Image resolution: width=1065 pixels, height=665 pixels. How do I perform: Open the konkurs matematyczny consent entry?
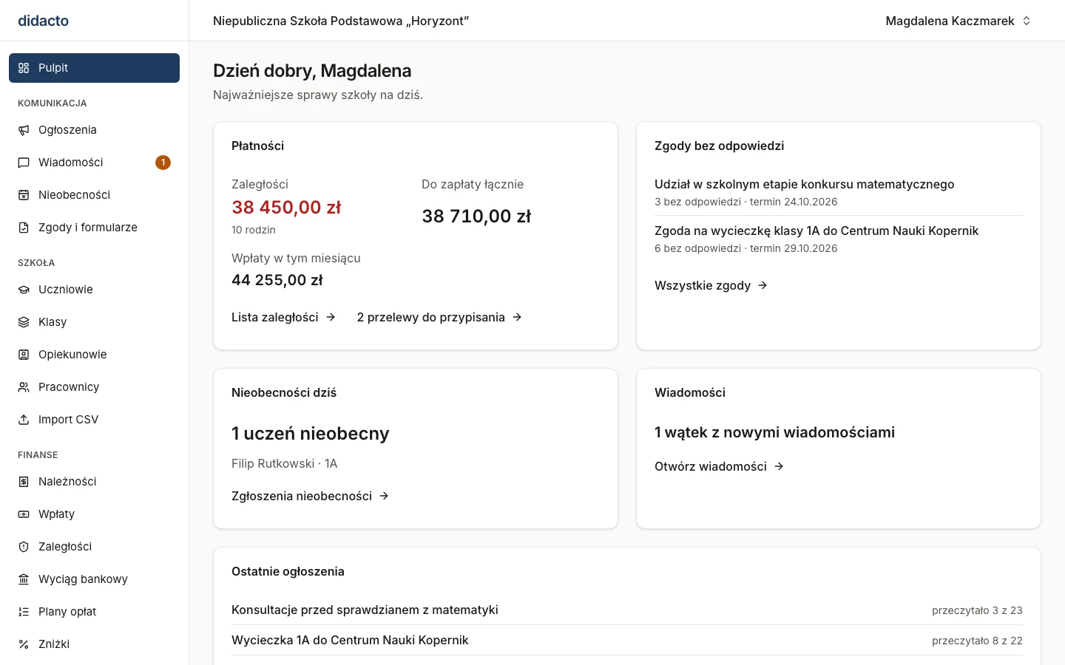[804, 184]
